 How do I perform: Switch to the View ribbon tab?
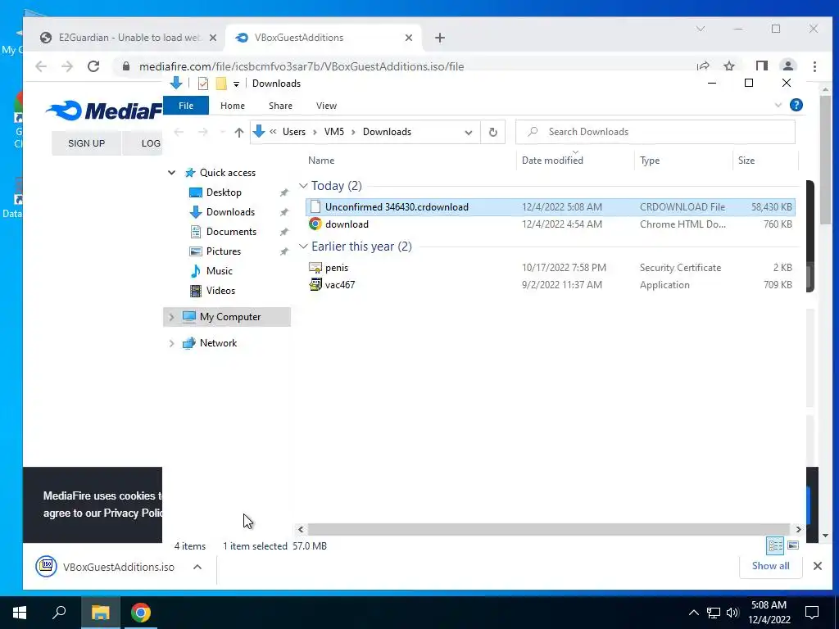(x=326, y=106)
